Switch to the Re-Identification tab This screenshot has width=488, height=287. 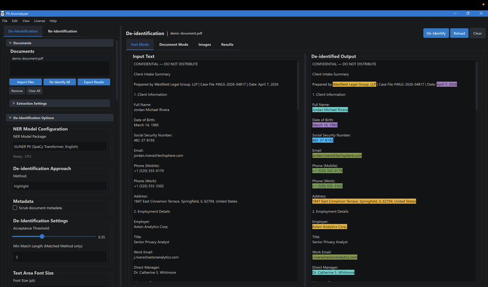tap(62, 31)
